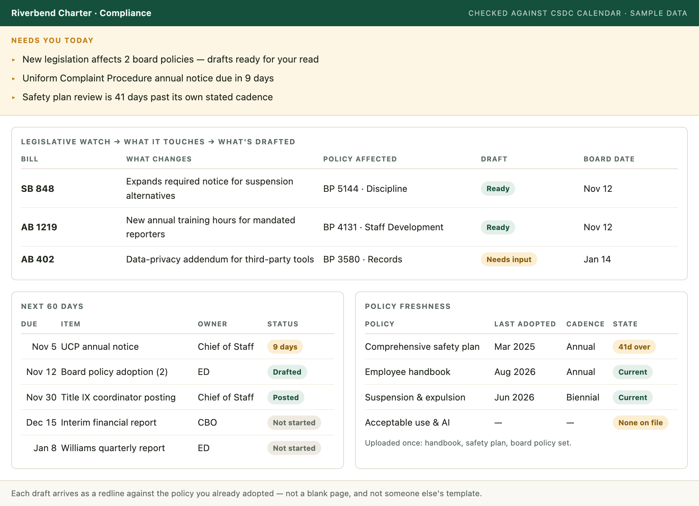Select Title IX coordinator posting item

(x=118, y=397)
